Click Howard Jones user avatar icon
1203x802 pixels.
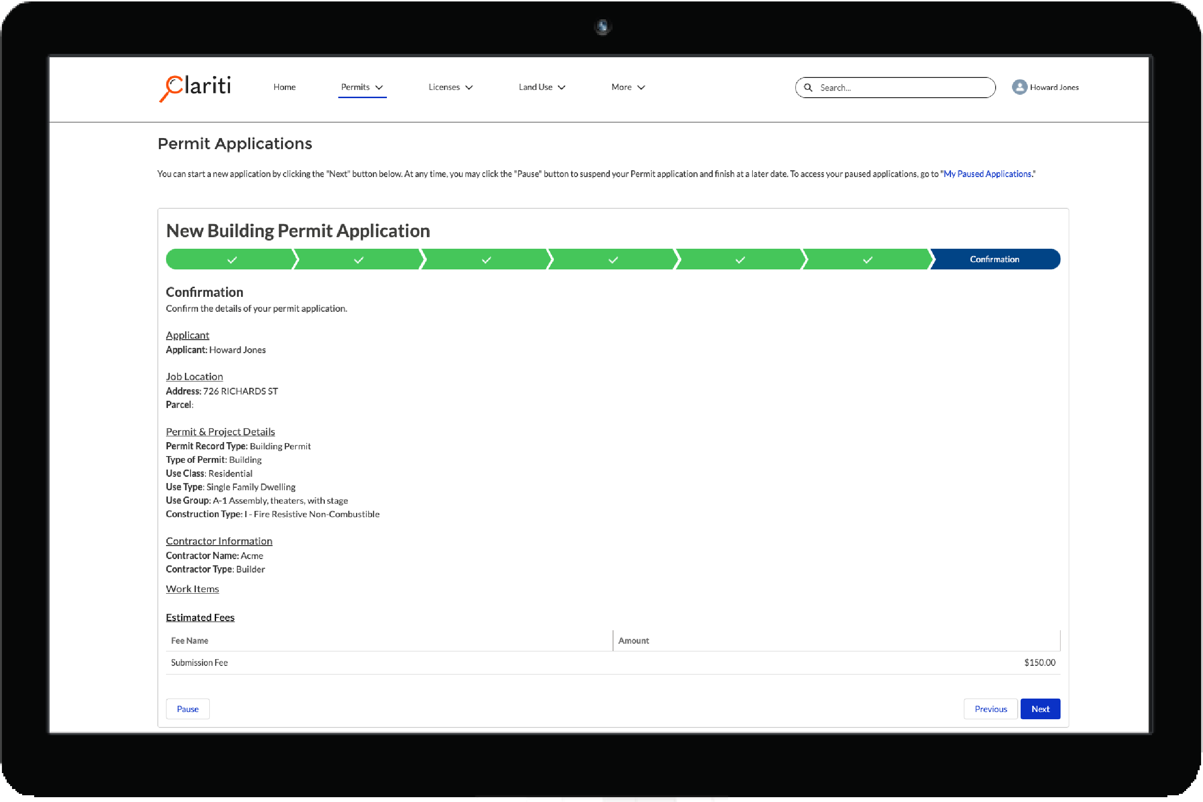1019,87
